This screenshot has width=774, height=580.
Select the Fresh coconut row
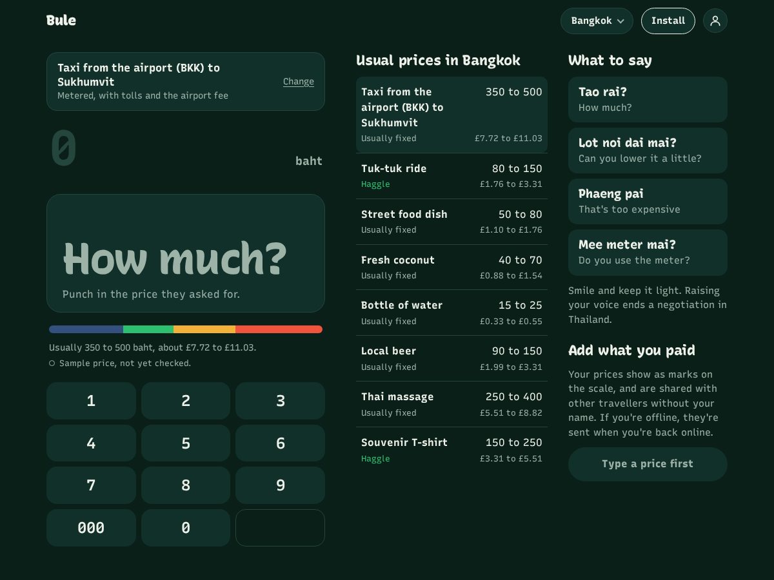(451, 267)
